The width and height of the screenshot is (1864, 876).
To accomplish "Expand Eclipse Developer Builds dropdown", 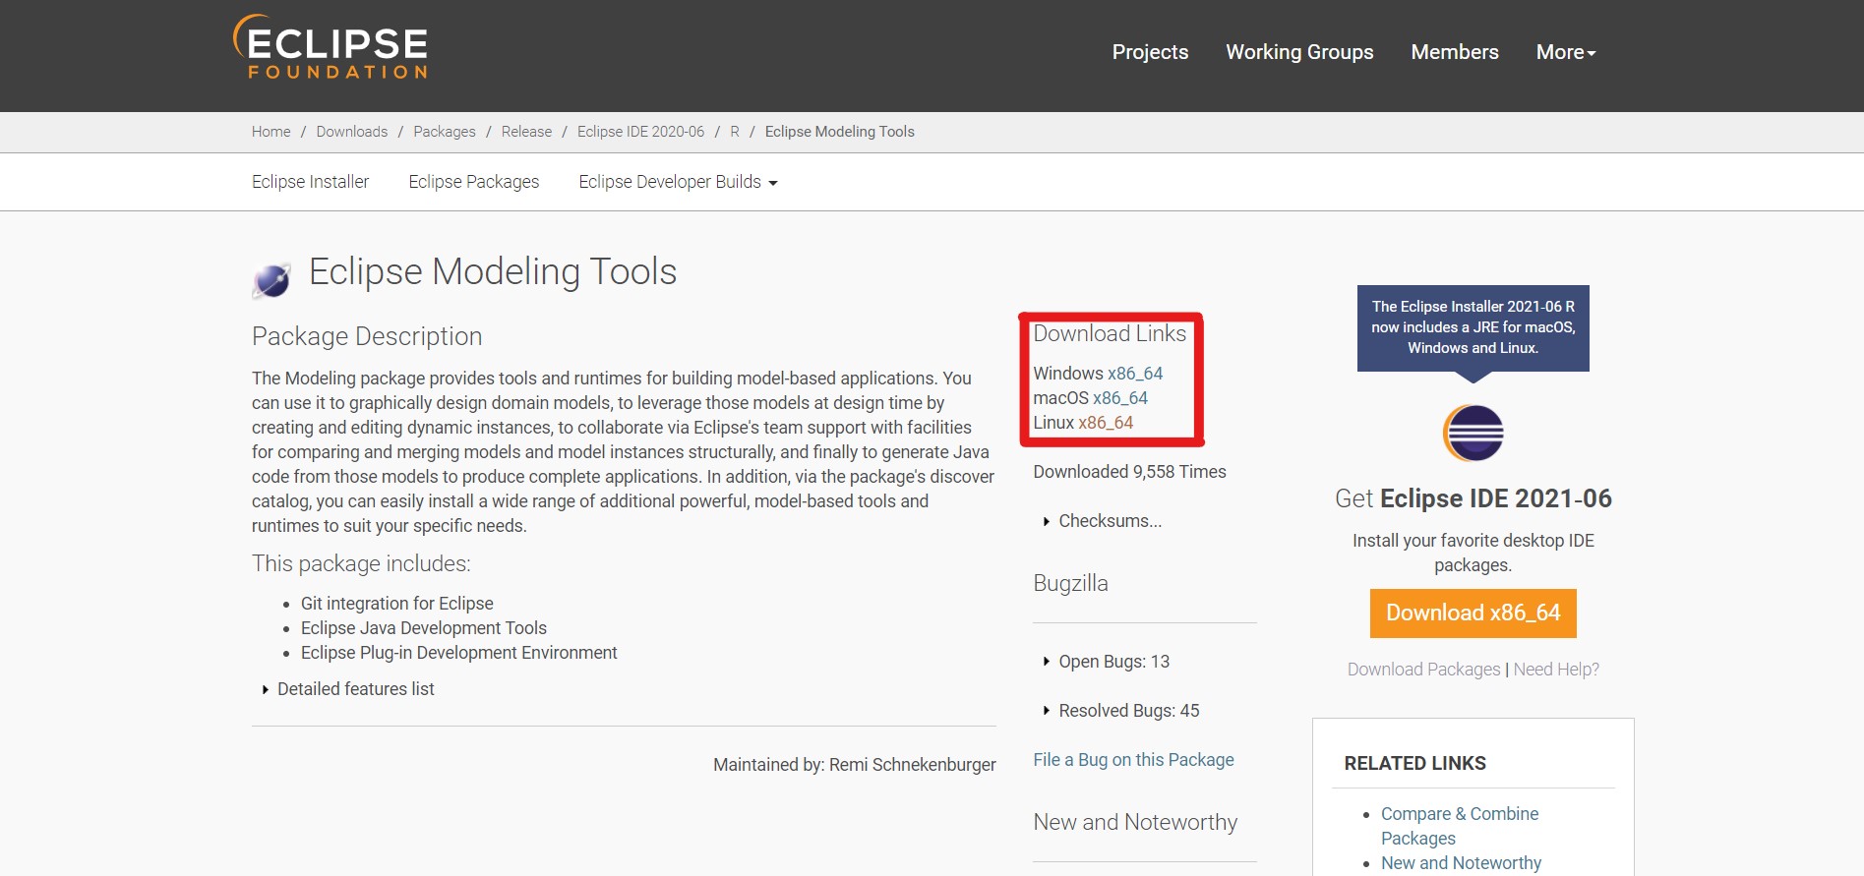I will tap(678, 182).
